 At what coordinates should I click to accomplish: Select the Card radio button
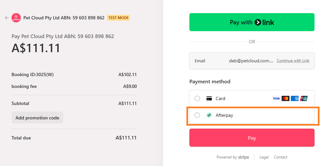point(197,98)
